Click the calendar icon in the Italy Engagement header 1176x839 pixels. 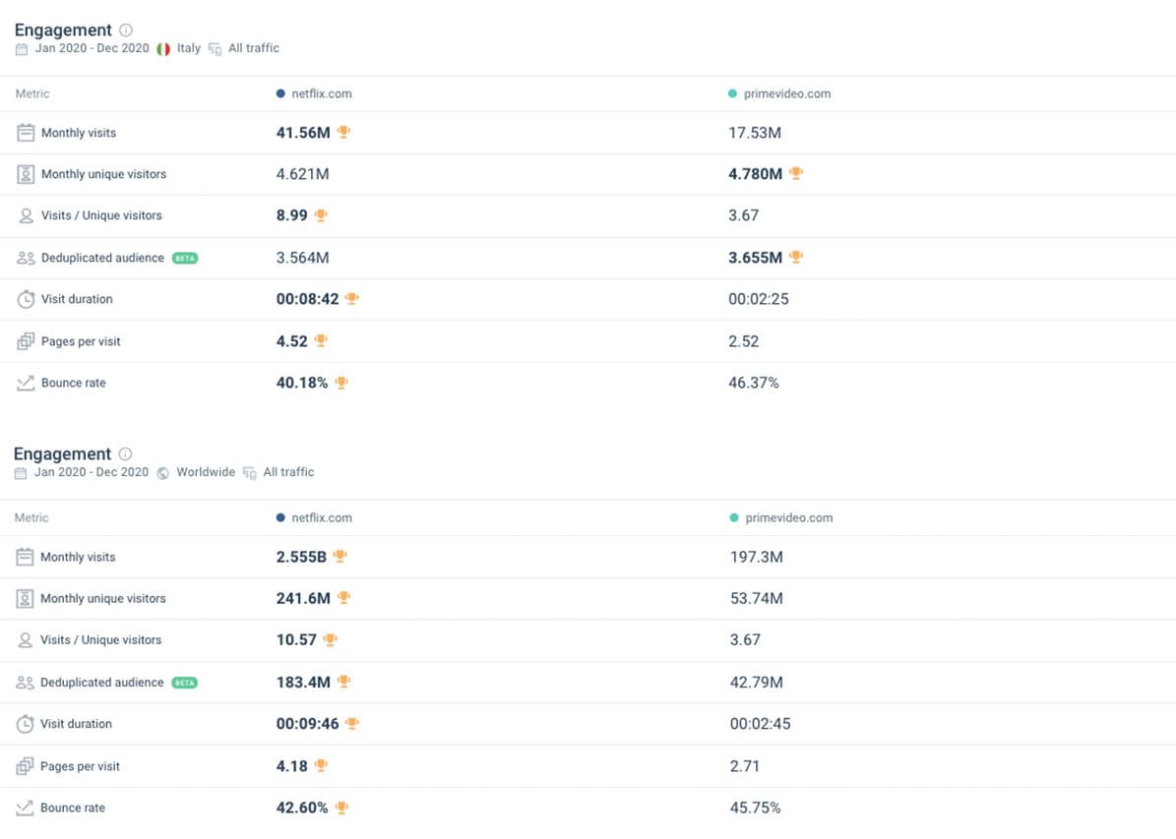tap(22, 49)
